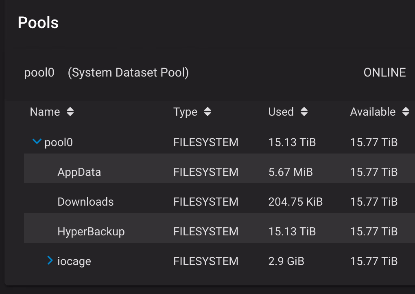
Task: Click the sort arrows beside Used column
Action: click(x=304, y=112)
